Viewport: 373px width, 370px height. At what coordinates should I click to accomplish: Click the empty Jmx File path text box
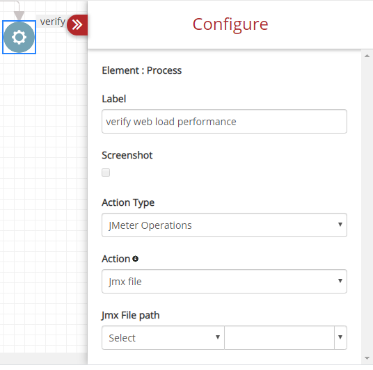pyautogui.click(x=279, y=338)
